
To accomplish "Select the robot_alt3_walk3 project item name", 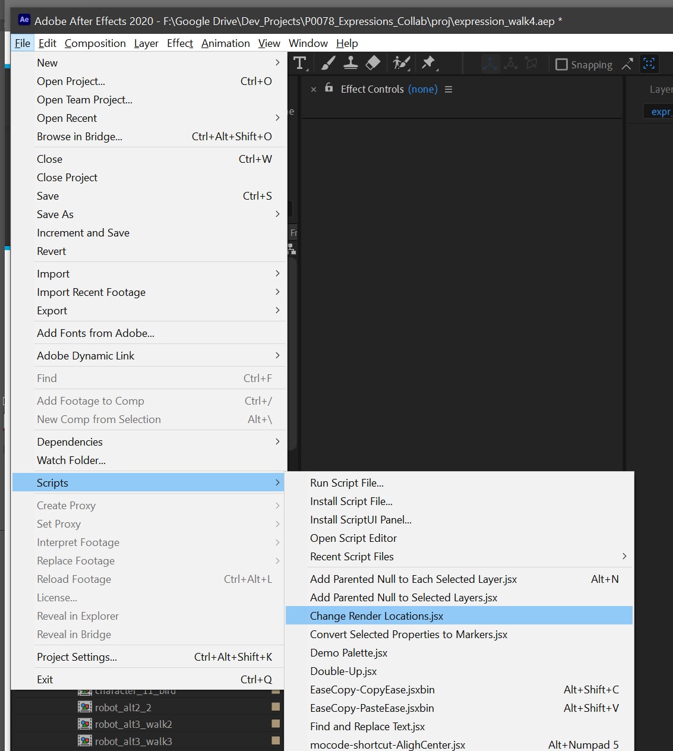I will point(134,741).
